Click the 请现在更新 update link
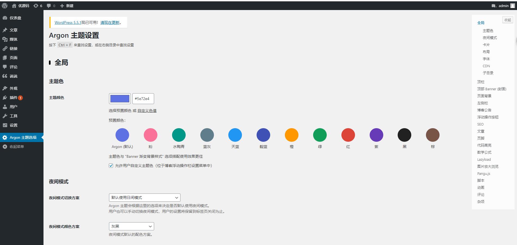 (x=110, y=22)
